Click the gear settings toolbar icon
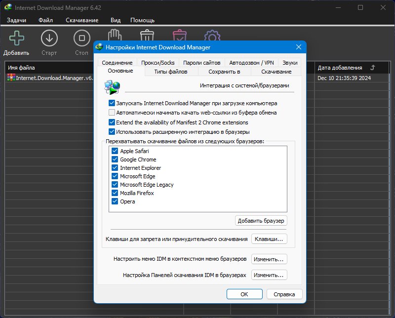This screenshot has width=395, height=318. point(212,36)
